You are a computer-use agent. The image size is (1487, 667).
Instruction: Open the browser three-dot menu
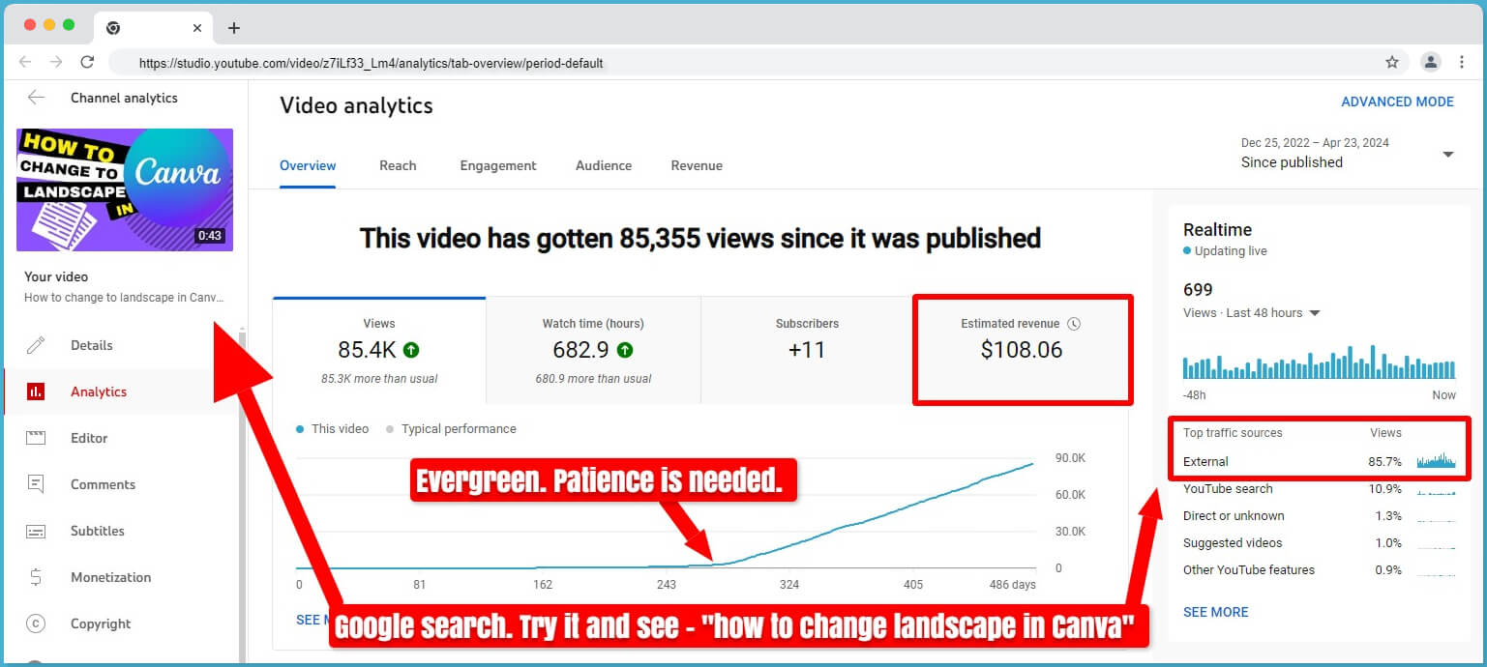click(1461, 62)
